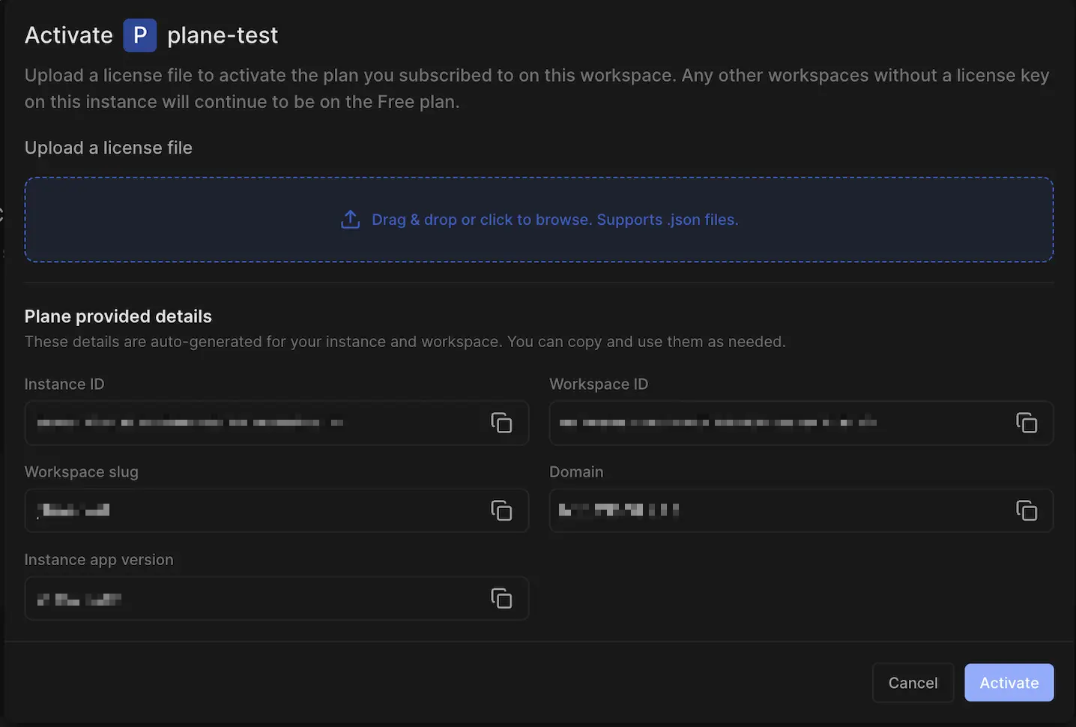The height and width of the screenshot is (727, 1076).
Task: Select the Domain input field
Action: (x=749, y=510)
